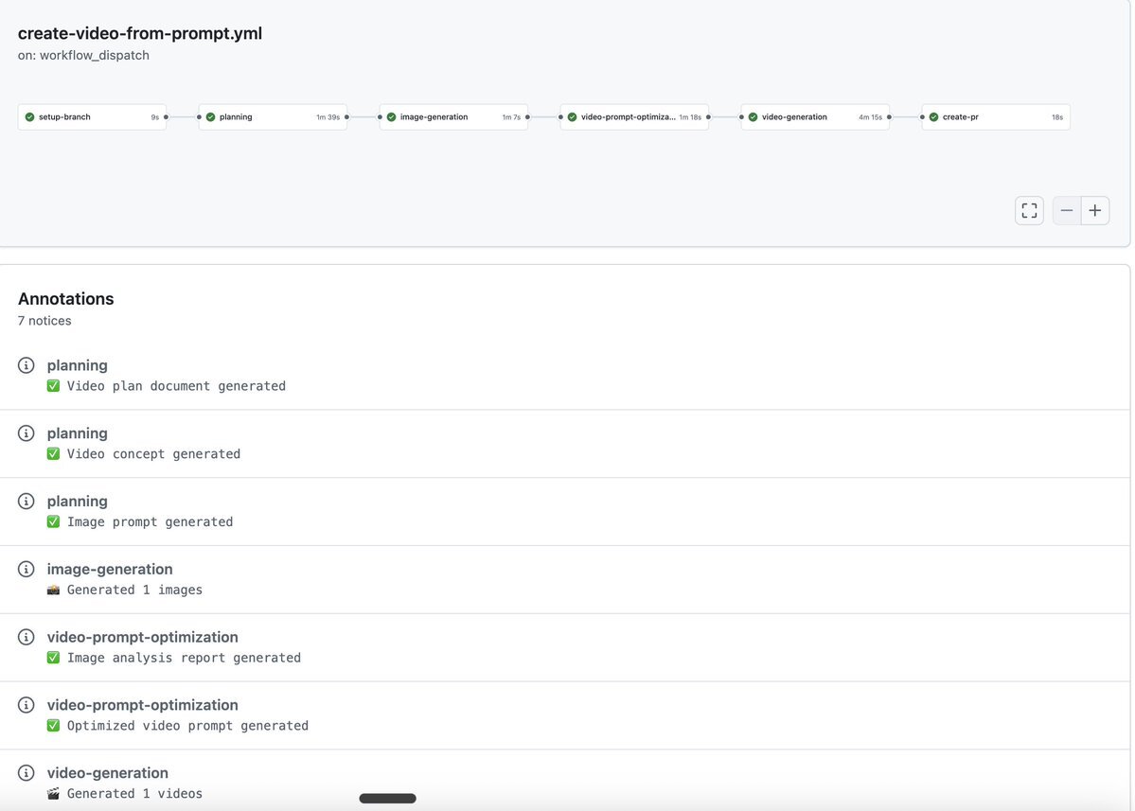Click info icon beside 'Generated 1 videos'
The height and width of the screenshot is (811, 1135).
pyautogui.click(x=27, y=773)
